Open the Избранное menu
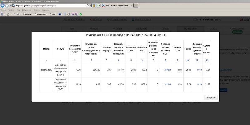Image resolution: width=250 pixels, height=125 pixels. click(27, 10)
